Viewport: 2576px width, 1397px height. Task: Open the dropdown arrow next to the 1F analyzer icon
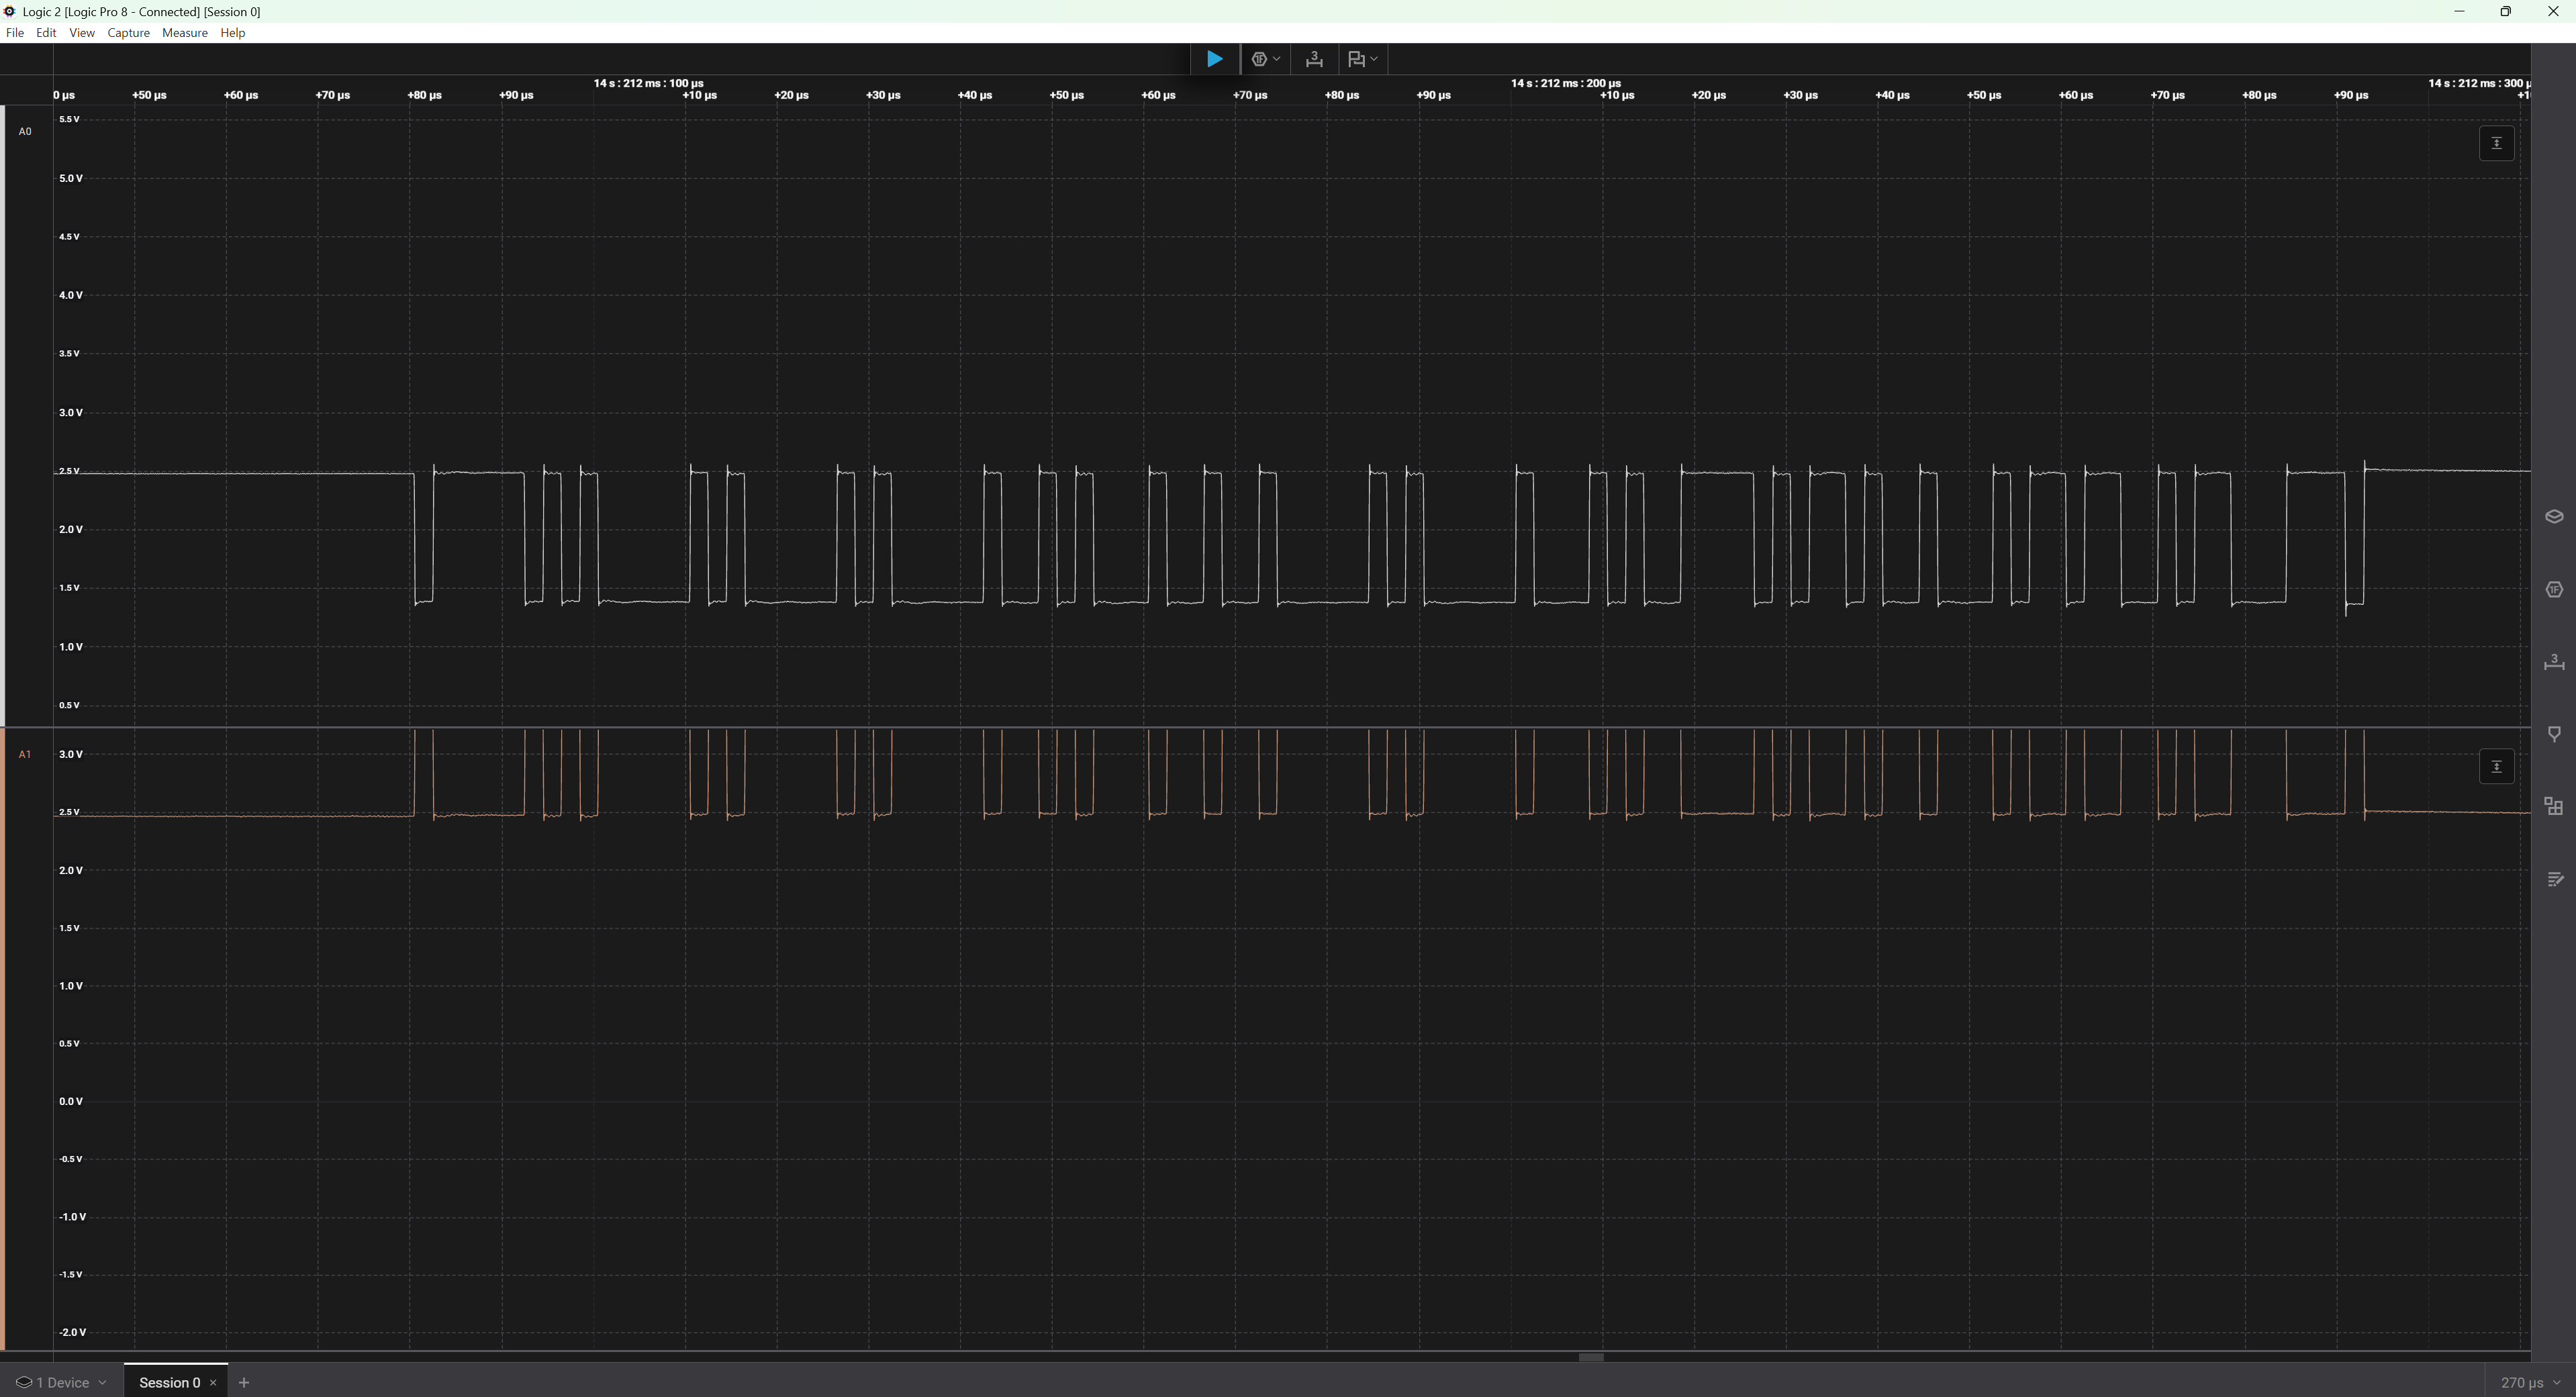tap(1277, 59)
